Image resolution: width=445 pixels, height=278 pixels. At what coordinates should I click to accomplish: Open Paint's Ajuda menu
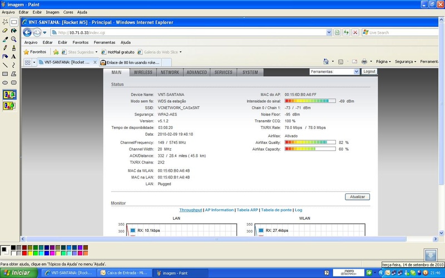[82, 12]
